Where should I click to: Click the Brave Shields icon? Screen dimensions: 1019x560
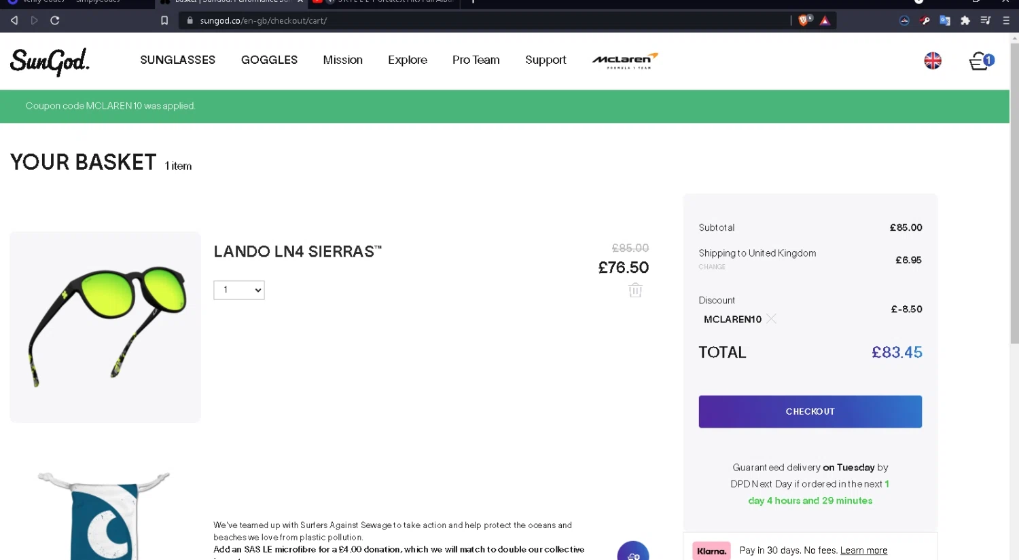804,20
